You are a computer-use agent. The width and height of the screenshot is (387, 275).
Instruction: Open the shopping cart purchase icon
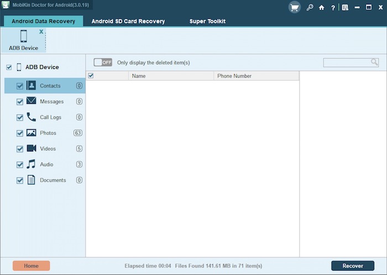294,7
